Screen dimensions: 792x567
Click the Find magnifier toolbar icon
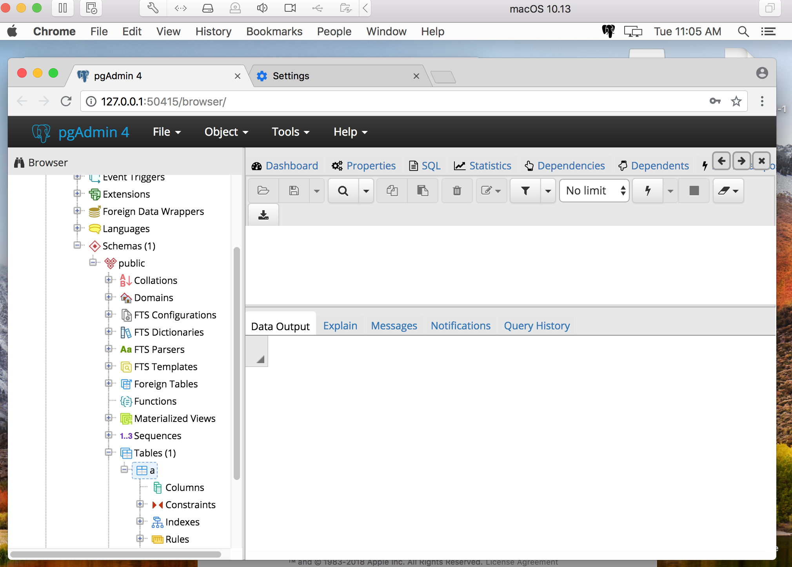coord(343,191)
